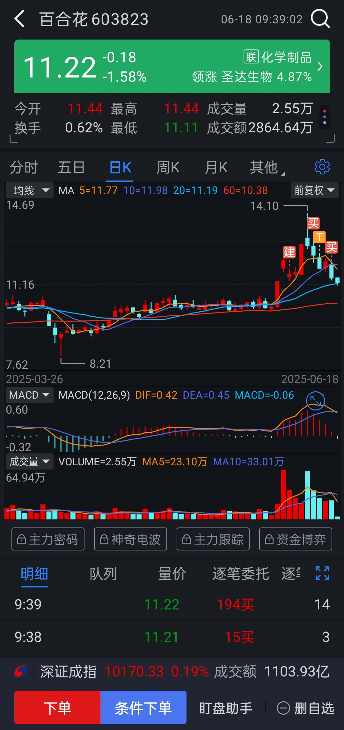Viewport: 344px width, 730px height.
Task: Tap the 联 sector badge icon
Action: [251, 57]
